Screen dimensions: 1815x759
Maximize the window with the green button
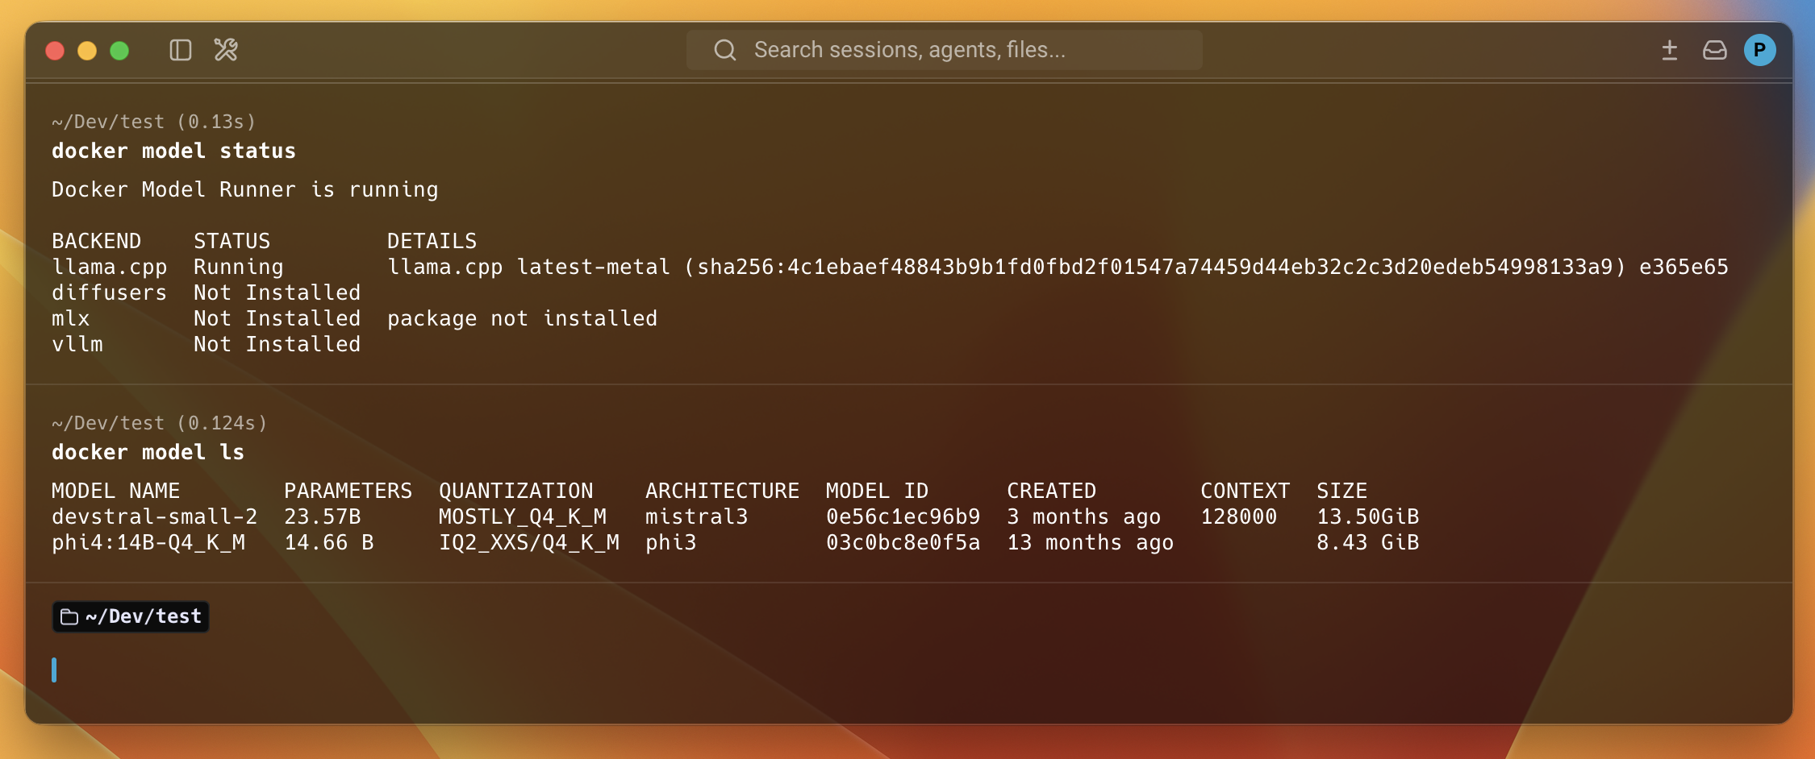(x=119, y=51)
